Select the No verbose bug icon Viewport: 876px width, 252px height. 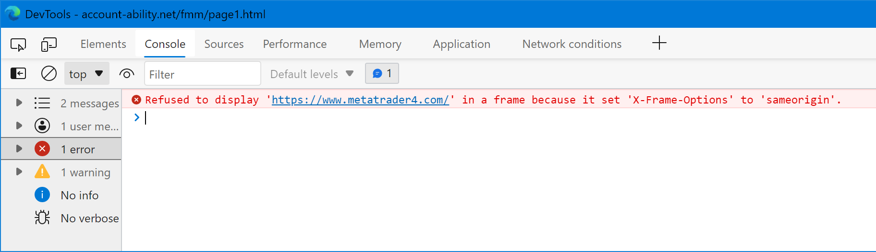click(x=42, y=218)
